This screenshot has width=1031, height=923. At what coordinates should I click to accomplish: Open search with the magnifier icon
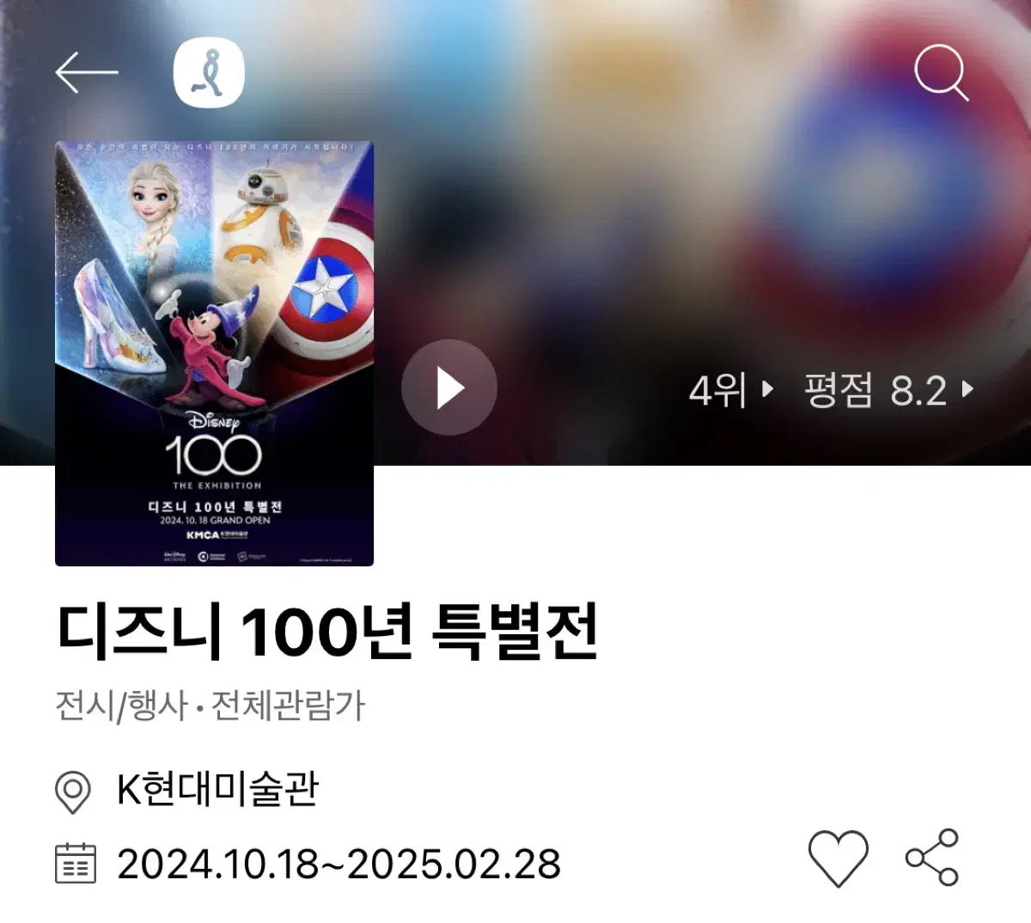pos(942,73)
